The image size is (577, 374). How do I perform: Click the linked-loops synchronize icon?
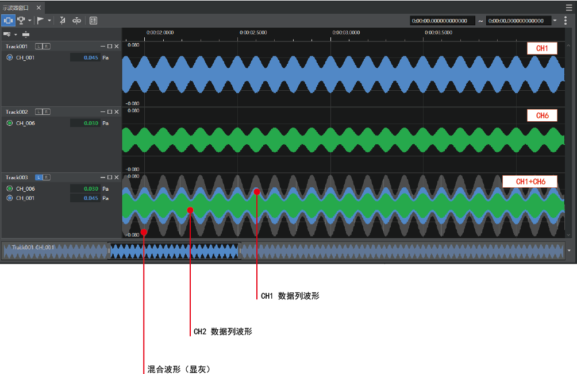pos(76,21)
